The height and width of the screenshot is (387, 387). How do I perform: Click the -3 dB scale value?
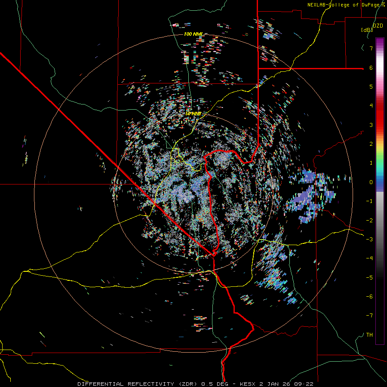(x=369, y=239)
